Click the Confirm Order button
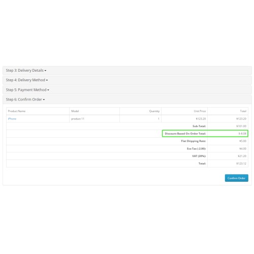The image size is (254, 254). click(237, 178)
